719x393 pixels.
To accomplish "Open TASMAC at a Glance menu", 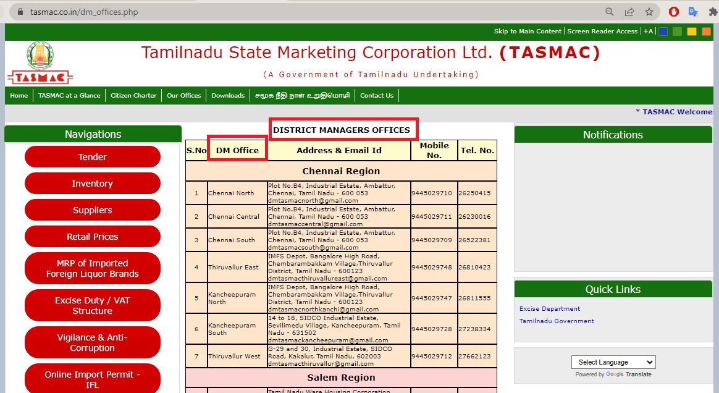I will pyautogui.click(x=69, y=95).
